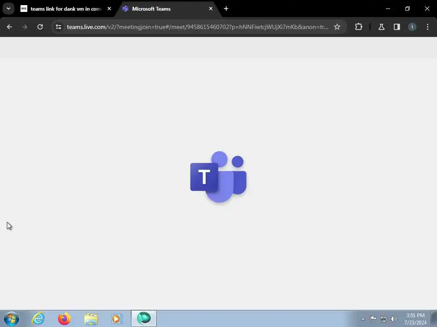Bookmark this page with the star
Screen dimensions: 437x327
(337, 27)
